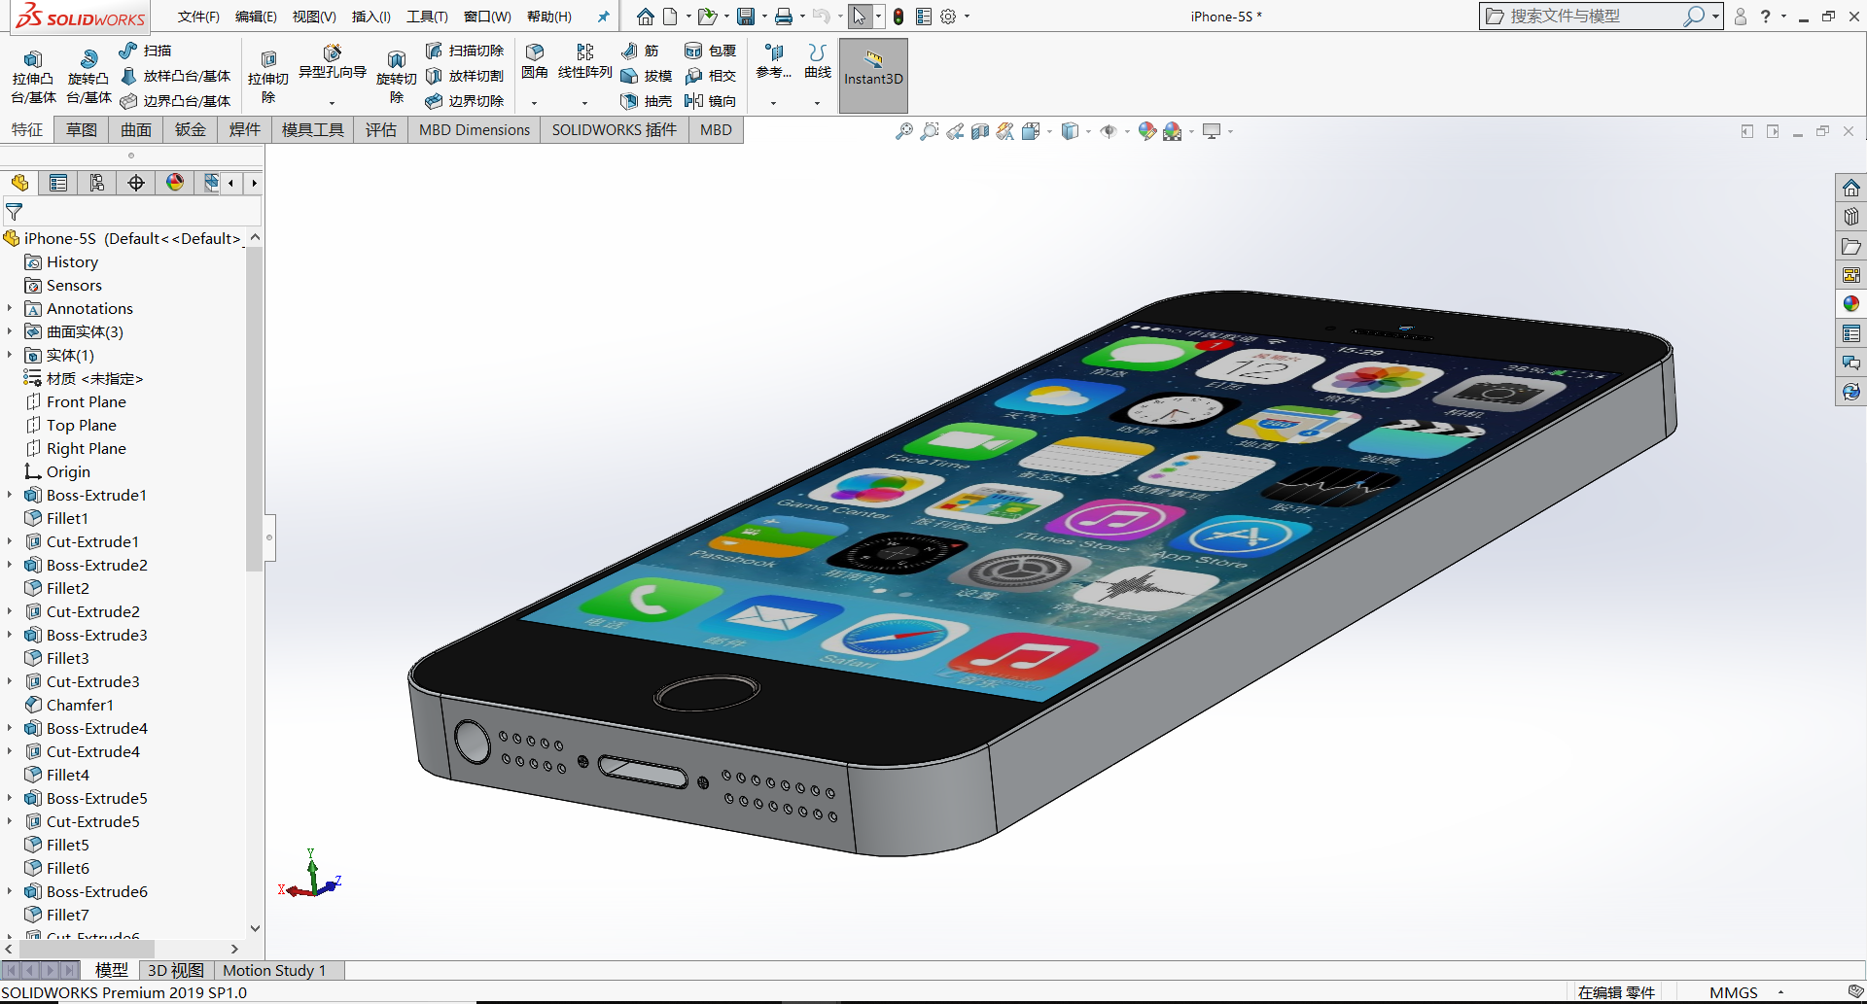The height and width of the screenshot is (1004, 1867).
Task: Toggle the pushpin next to Help menu
Action: point(603,17)
